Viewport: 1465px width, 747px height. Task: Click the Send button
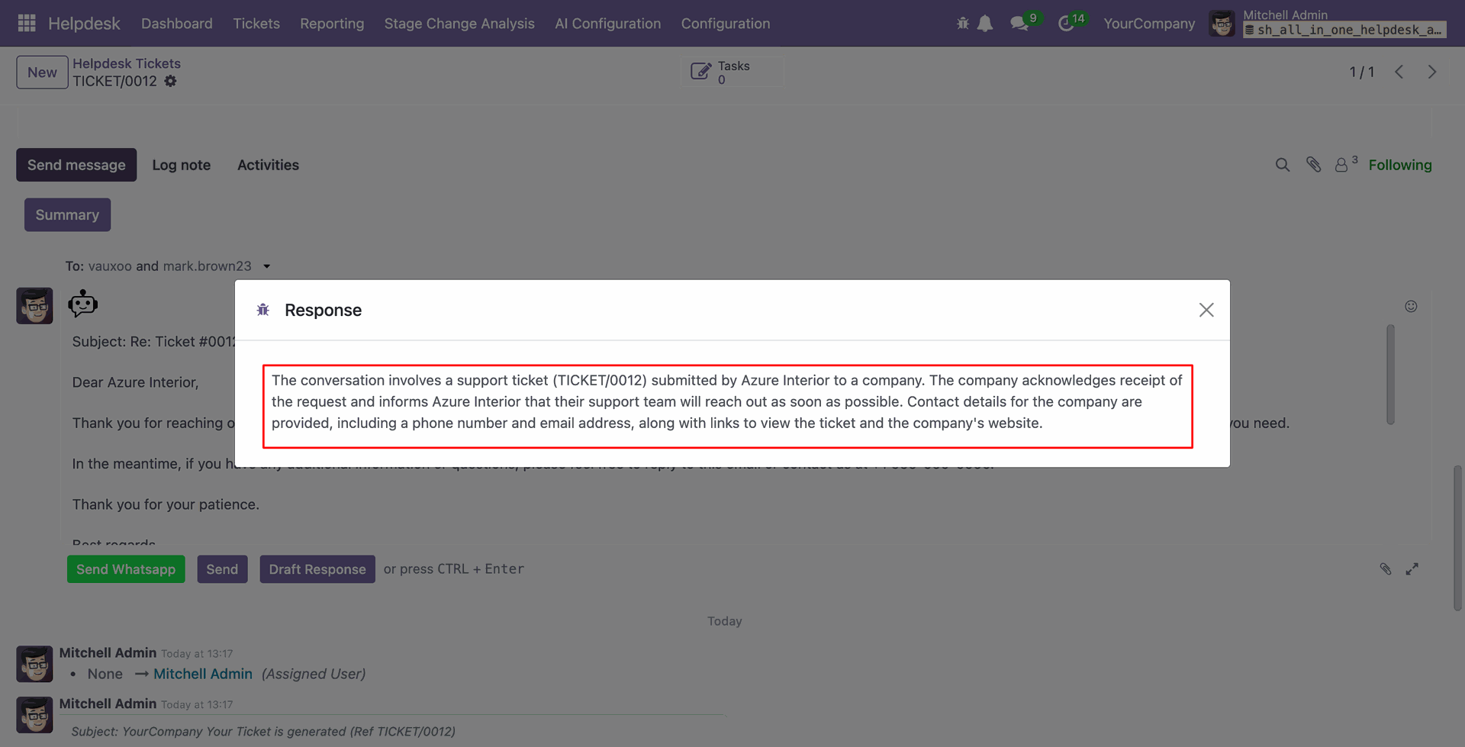coord(222,569)
